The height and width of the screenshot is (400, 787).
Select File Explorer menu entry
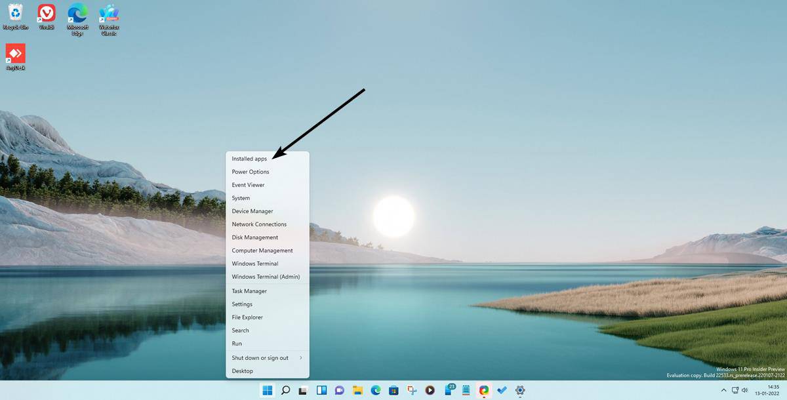tap(268, 317)
